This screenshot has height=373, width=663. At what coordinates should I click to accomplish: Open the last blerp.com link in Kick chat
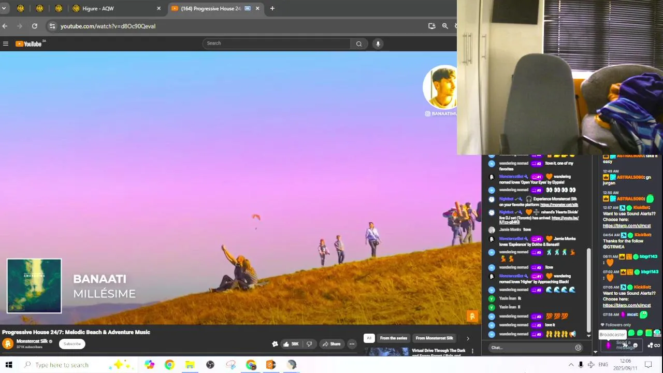pyautogui.click(x=627, y=306)
